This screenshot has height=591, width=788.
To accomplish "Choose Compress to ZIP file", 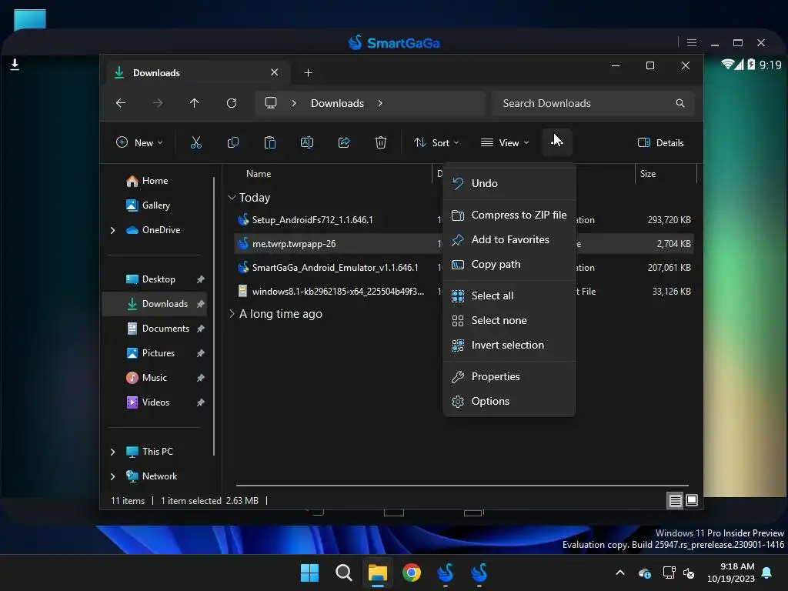I will (x=509, y=215).
